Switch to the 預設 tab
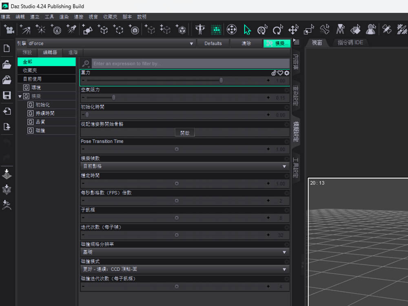This screenshot has height=306, width=408. [27, 53]
